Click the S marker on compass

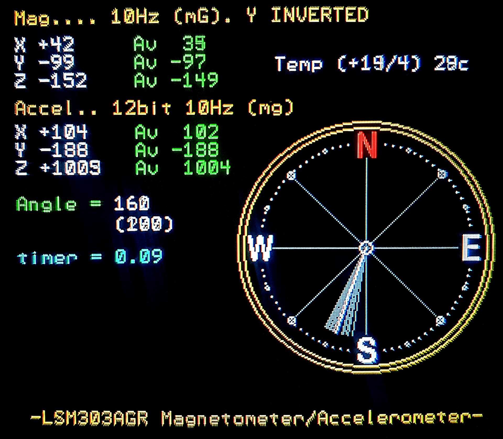[x=367, y=350]
